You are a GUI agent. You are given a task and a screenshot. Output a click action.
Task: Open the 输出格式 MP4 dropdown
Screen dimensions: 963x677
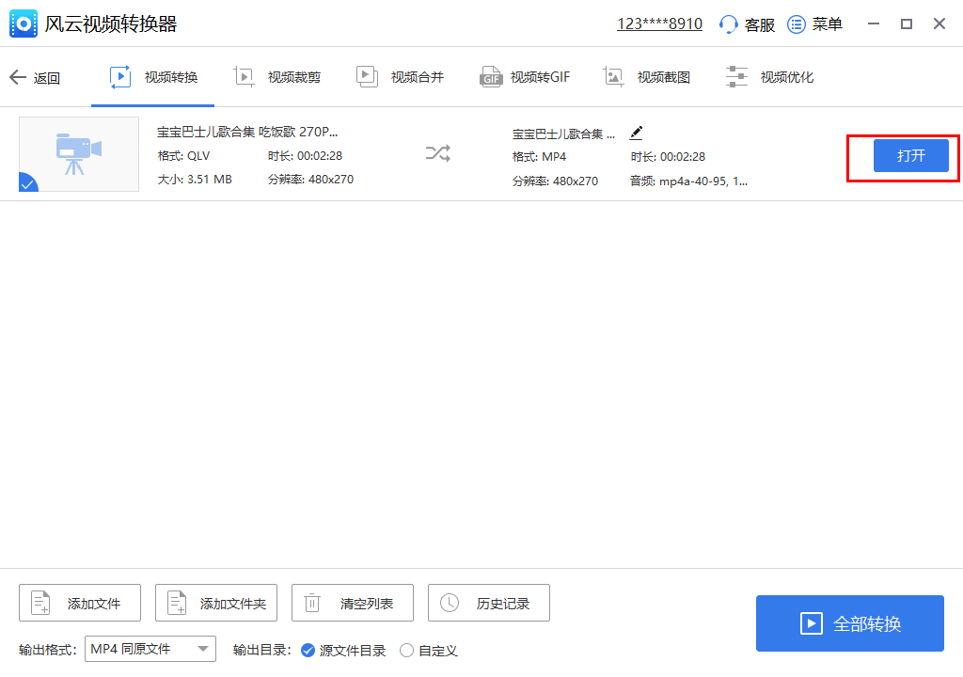pyautogui.click(x=150, y=648)
